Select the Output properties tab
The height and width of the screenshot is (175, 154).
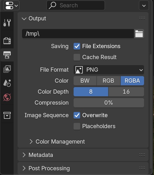pyautogui.click(x=7, y=55)
